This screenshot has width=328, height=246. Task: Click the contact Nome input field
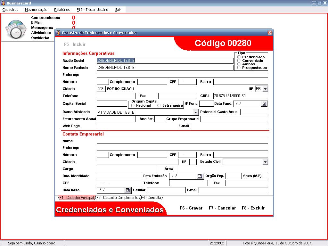pyautogui.click(x=182, y=141)
